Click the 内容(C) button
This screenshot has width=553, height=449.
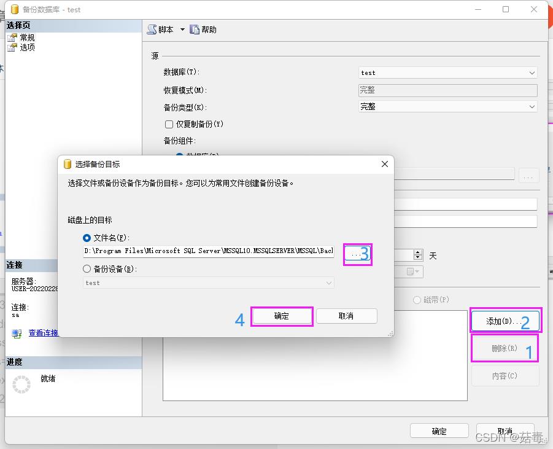pyautogui.click(x=505, y=376)
